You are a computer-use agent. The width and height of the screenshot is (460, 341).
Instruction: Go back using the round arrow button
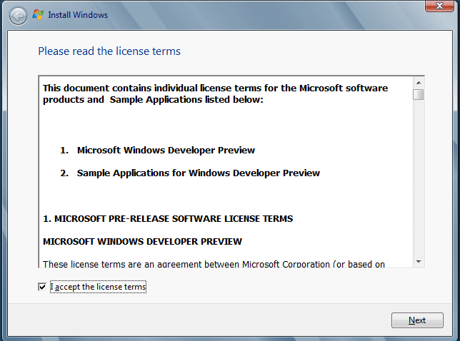18,16
